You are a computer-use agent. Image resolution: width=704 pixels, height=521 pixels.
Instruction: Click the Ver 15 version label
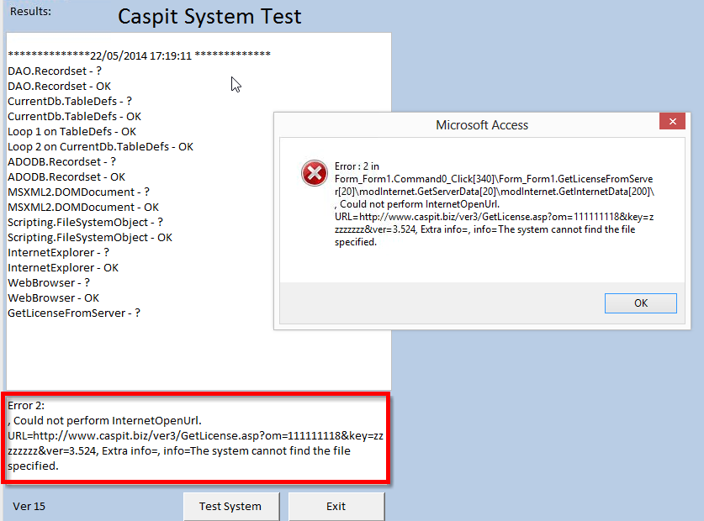click(x=29, y=506)
